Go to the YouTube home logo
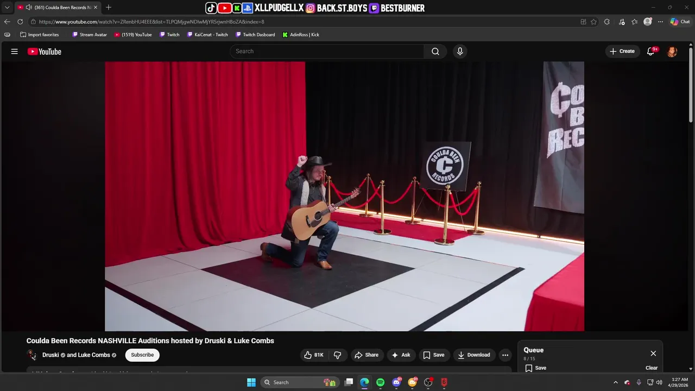This screenshot has height=391, width=695. (x=45, y=52)
